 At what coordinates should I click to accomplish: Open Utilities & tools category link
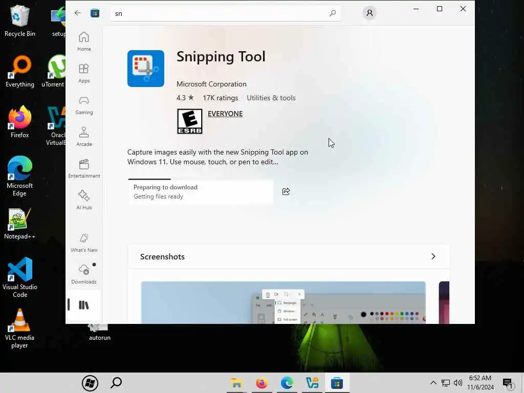point(271,98)
